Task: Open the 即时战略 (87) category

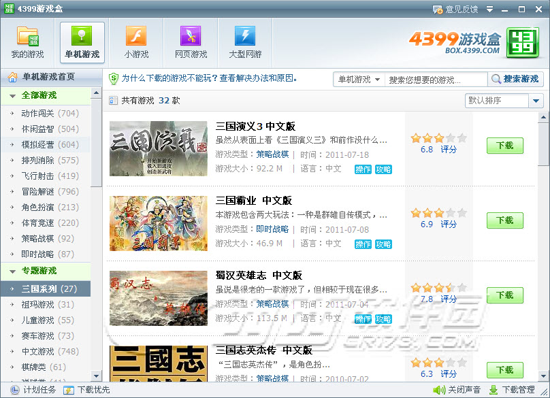Action: click(x=46, y=254)
